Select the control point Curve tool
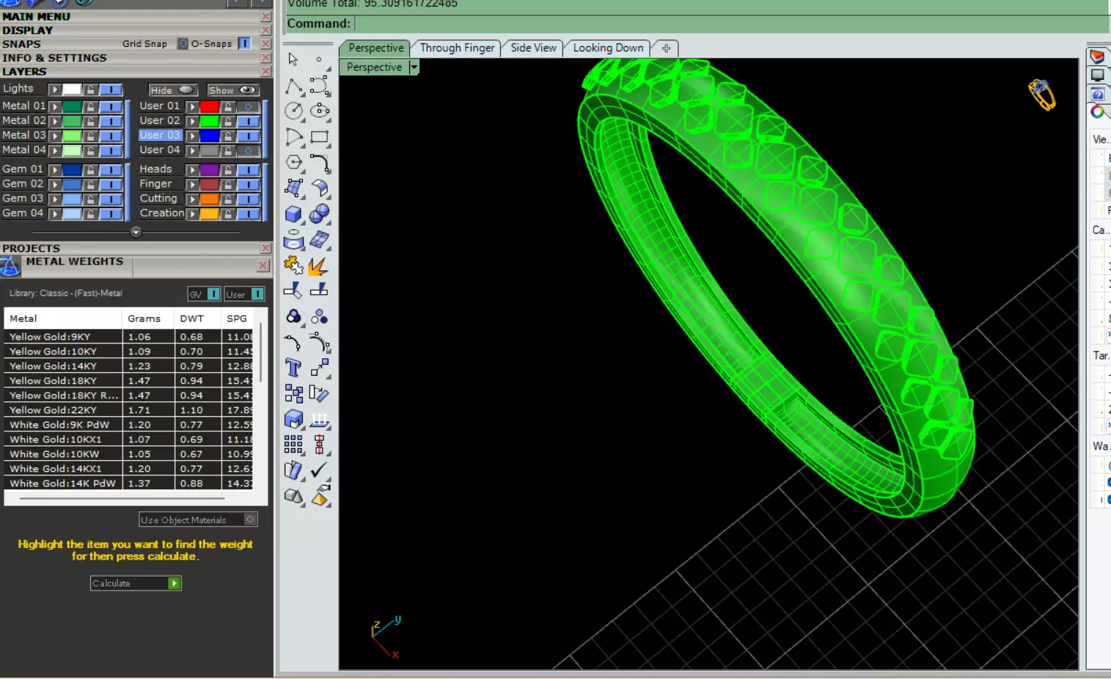This screenshot has width=1111, height=679. click(320, 86)
